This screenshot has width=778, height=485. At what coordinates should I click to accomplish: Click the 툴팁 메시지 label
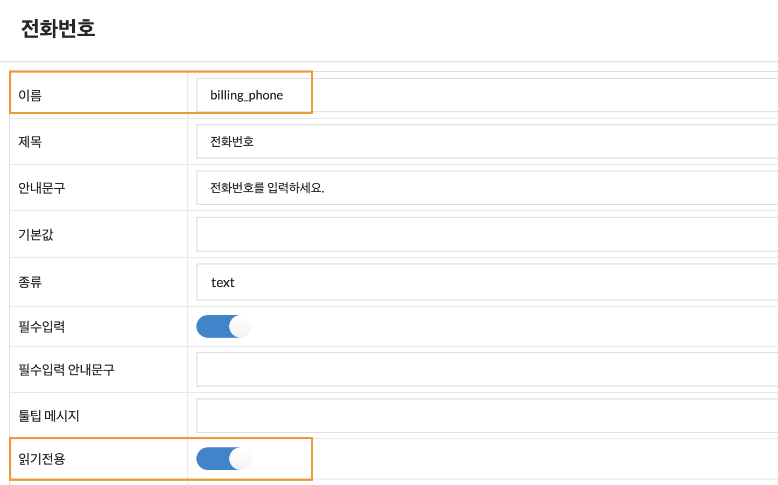[49, 416]
